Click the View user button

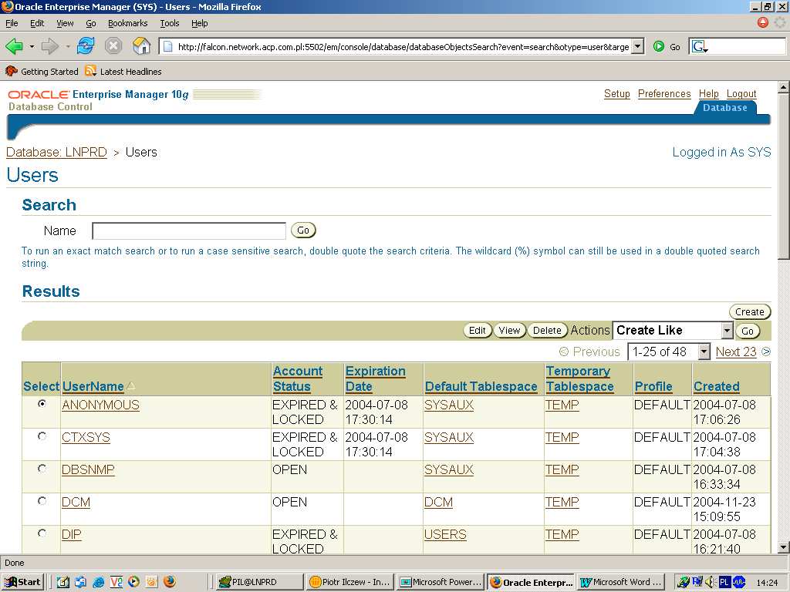(x=509, y=331)
